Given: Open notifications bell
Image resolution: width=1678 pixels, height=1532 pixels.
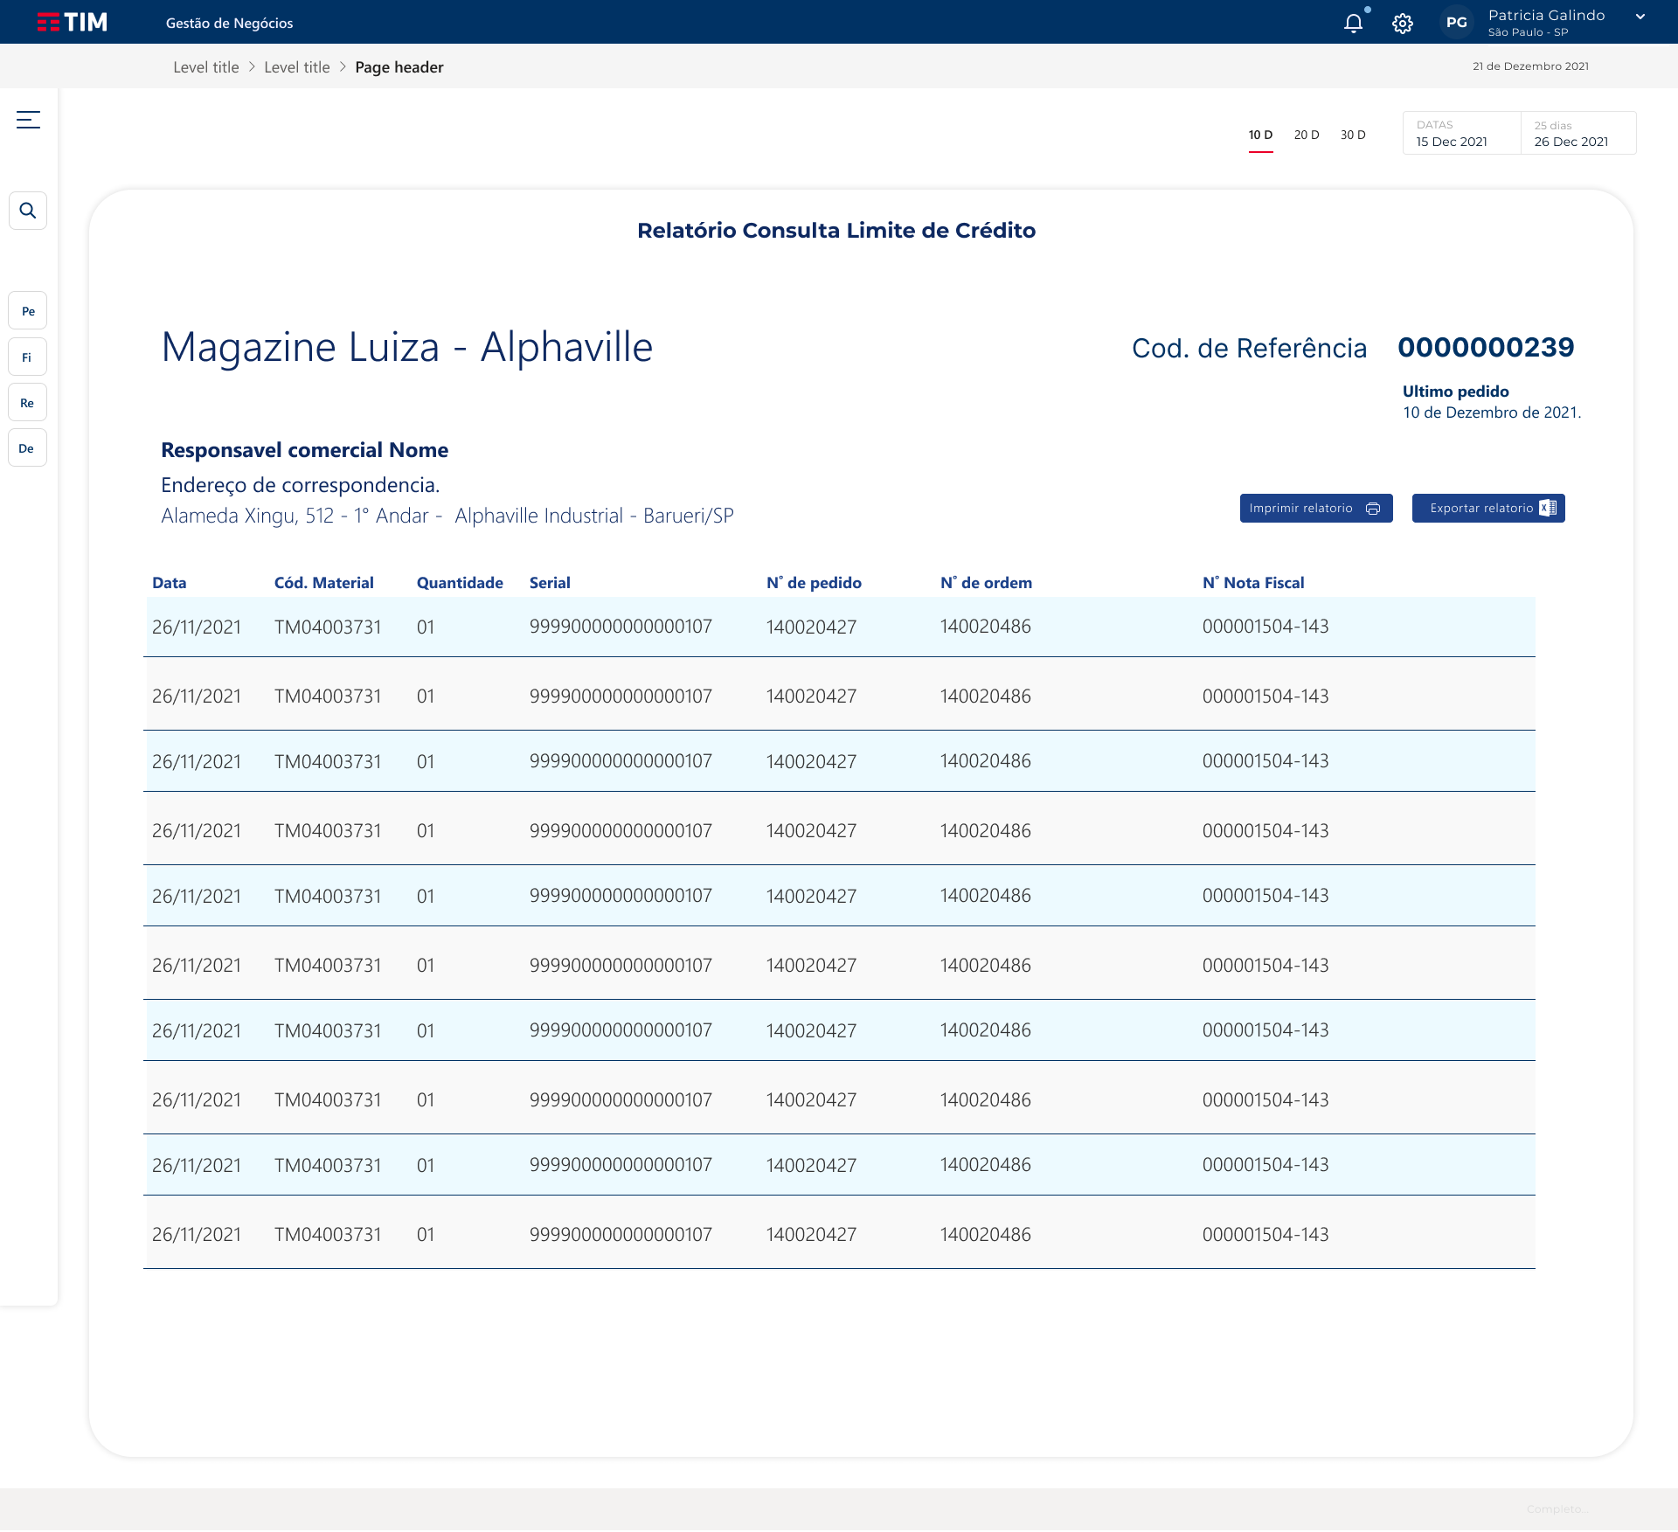Looking at the screenshot, I should point(1354,23).
